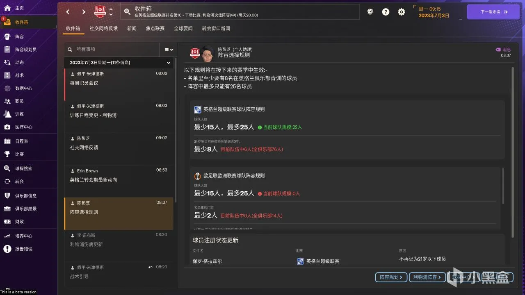The image size is (525, 295).
Task: Open the 主页 home icon in sidebar
Action: [7, 8]
